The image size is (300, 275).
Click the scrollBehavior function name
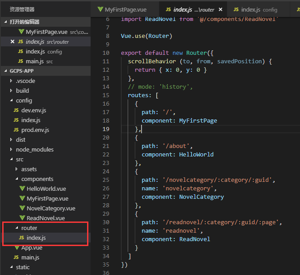[152, 62]
